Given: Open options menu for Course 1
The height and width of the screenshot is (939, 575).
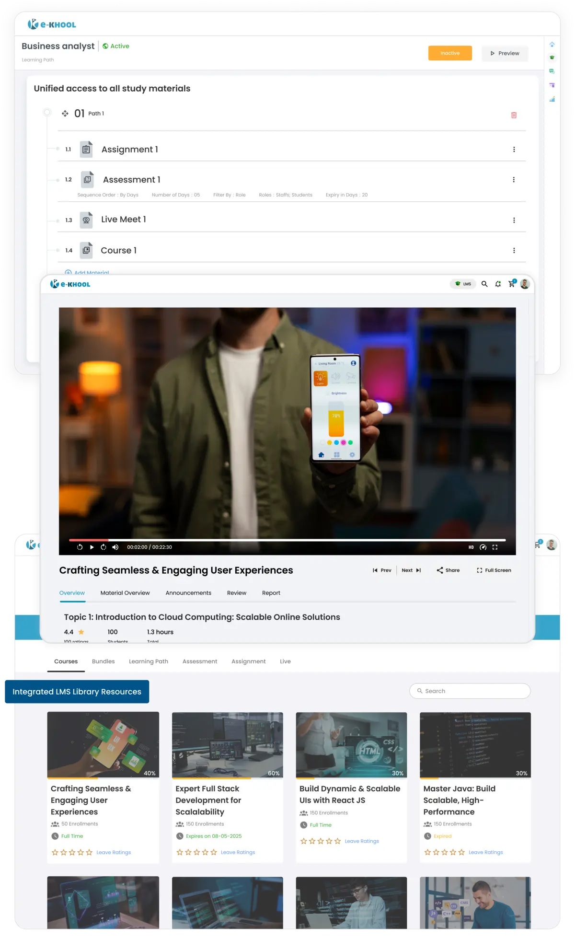Looking at the screenshot, I should coord(514,250).
